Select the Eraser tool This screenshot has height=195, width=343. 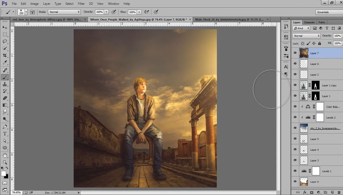(x=5, y=98)
